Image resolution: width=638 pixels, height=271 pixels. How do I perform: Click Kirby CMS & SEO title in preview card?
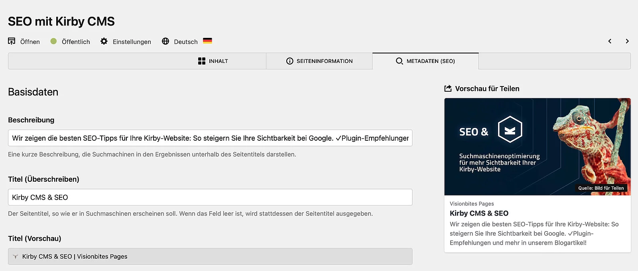pos(479,213)
